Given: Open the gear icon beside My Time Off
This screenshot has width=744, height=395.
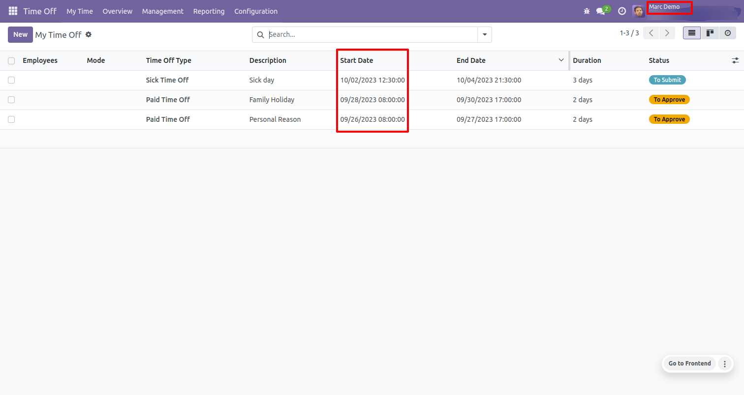Looking at the screenshot, I should pyautogui.click(x=89, y=34).
